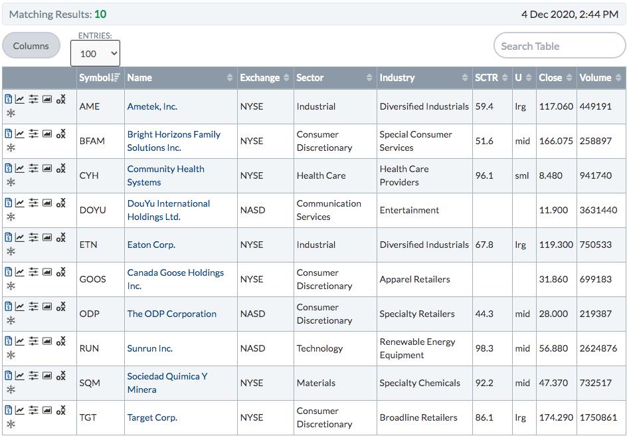The image size is (627, 436).
Task: Click the Columns button
Action: [31, 46]
